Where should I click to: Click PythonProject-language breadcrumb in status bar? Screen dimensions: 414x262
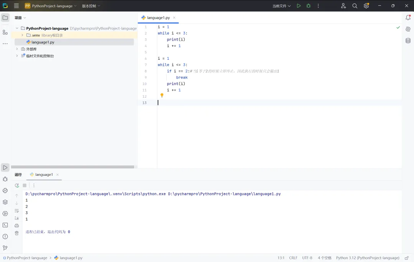25,258
